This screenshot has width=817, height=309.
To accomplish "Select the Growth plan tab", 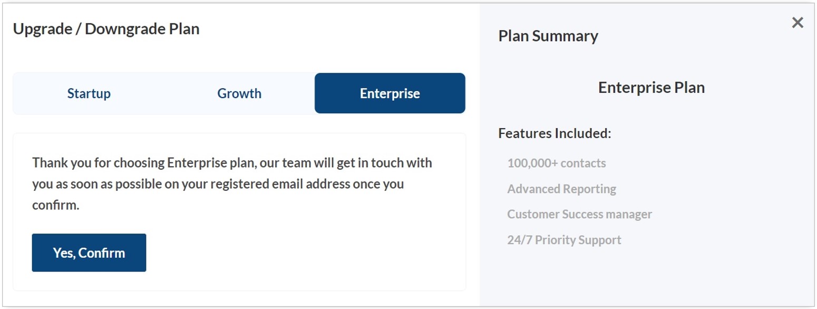I will tap(239, 93).
